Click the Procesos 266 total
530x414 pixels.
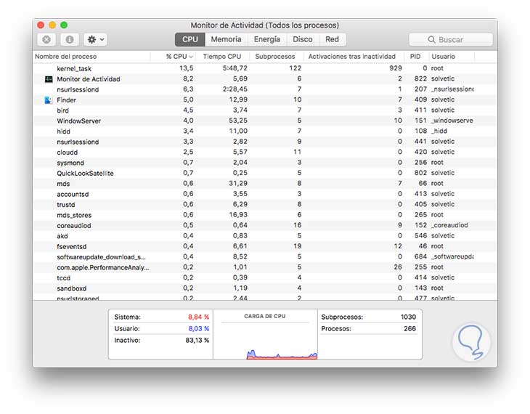tap(410, 329)
